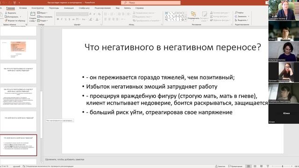Image resolution: width=299 pixels, height=168 pixels.
Task: Toggle strikethrough formatting
Action: click(73, 19)
